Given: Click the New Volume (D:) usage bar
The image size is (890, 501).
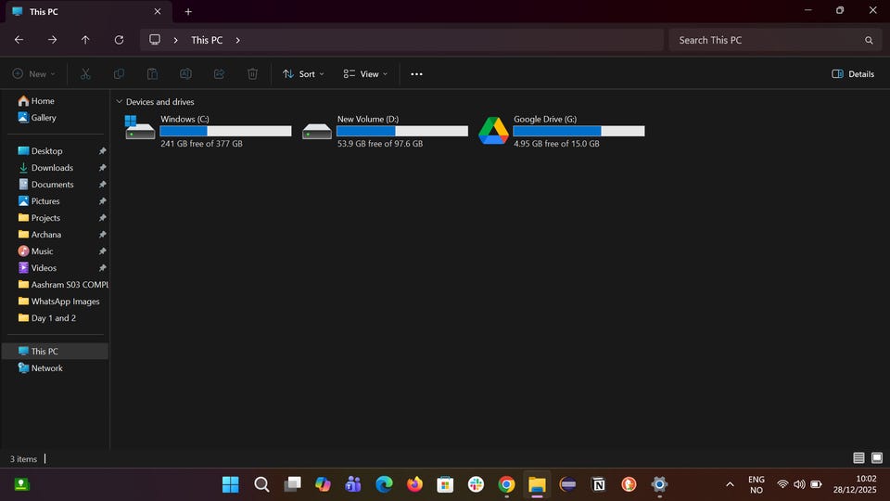Looking at the screenshot, I should click(402, 131).
